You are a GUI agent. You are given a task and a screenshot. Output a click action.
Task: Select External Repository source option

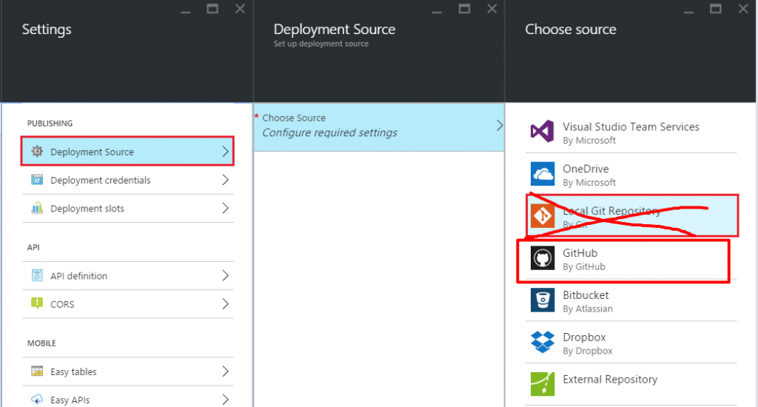click(x=631, y=384)
